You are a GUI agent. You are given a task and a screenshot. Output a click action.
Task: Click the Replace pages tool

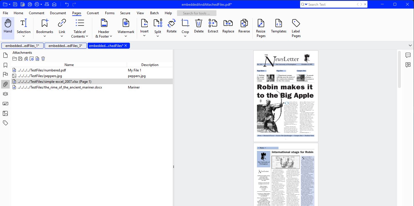(228, 26)
